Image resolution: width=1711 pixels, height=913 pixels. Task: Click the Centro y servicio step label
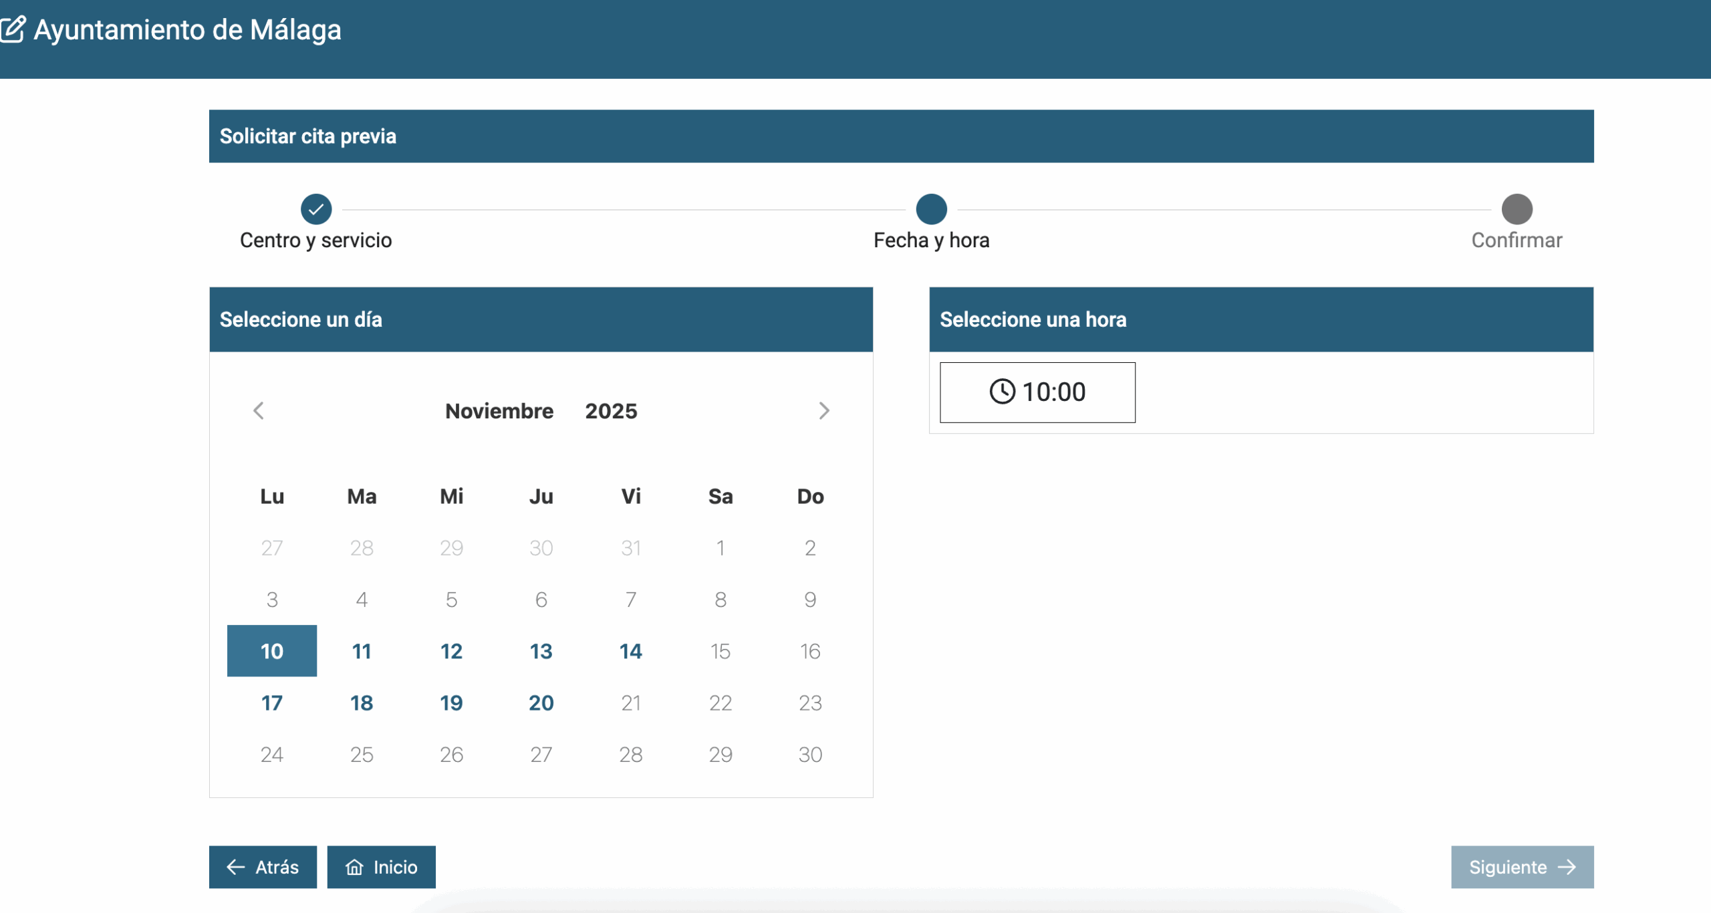315,240
